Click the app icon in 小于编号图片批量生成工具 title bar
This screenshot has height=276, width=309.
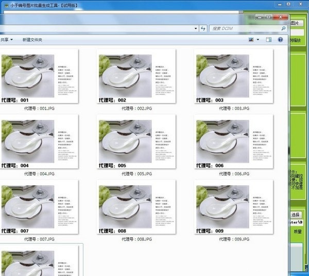(7, 6)
